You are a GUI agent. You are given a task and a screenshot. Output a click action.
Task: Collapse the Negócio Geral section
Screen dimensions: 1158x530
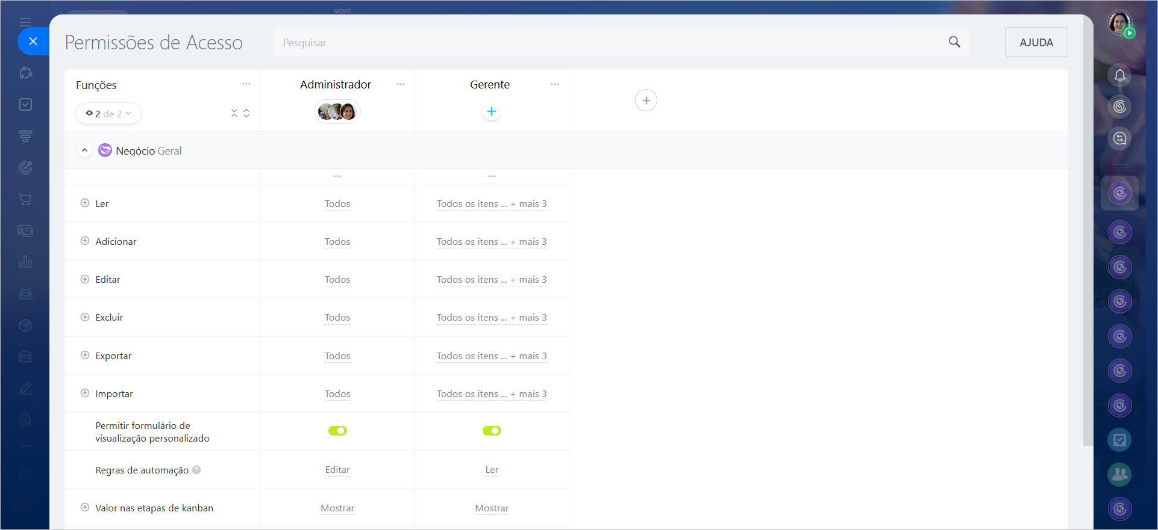(84, 150)
